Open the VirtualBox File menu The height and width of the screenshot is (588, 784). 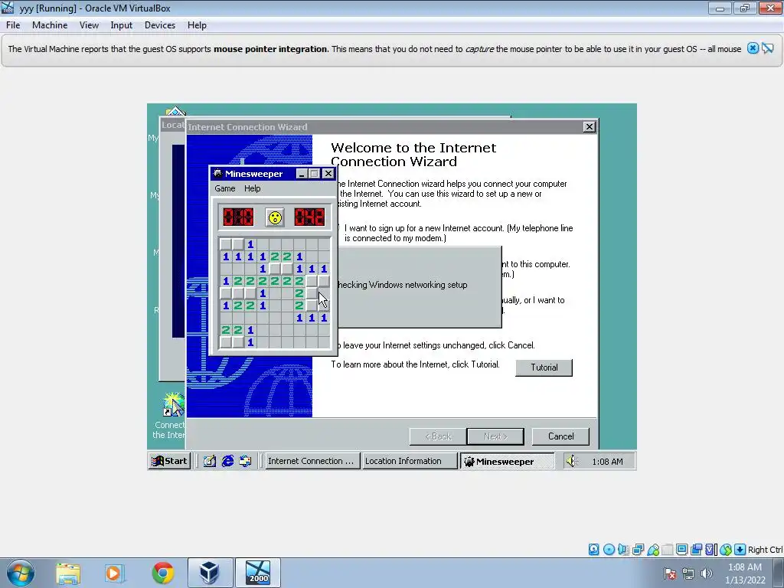click(13, 25)
